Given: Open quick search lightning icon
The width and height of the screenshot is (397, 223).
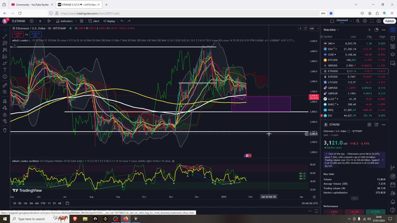Looking at the screenshot, I should (x=358, y=21).
